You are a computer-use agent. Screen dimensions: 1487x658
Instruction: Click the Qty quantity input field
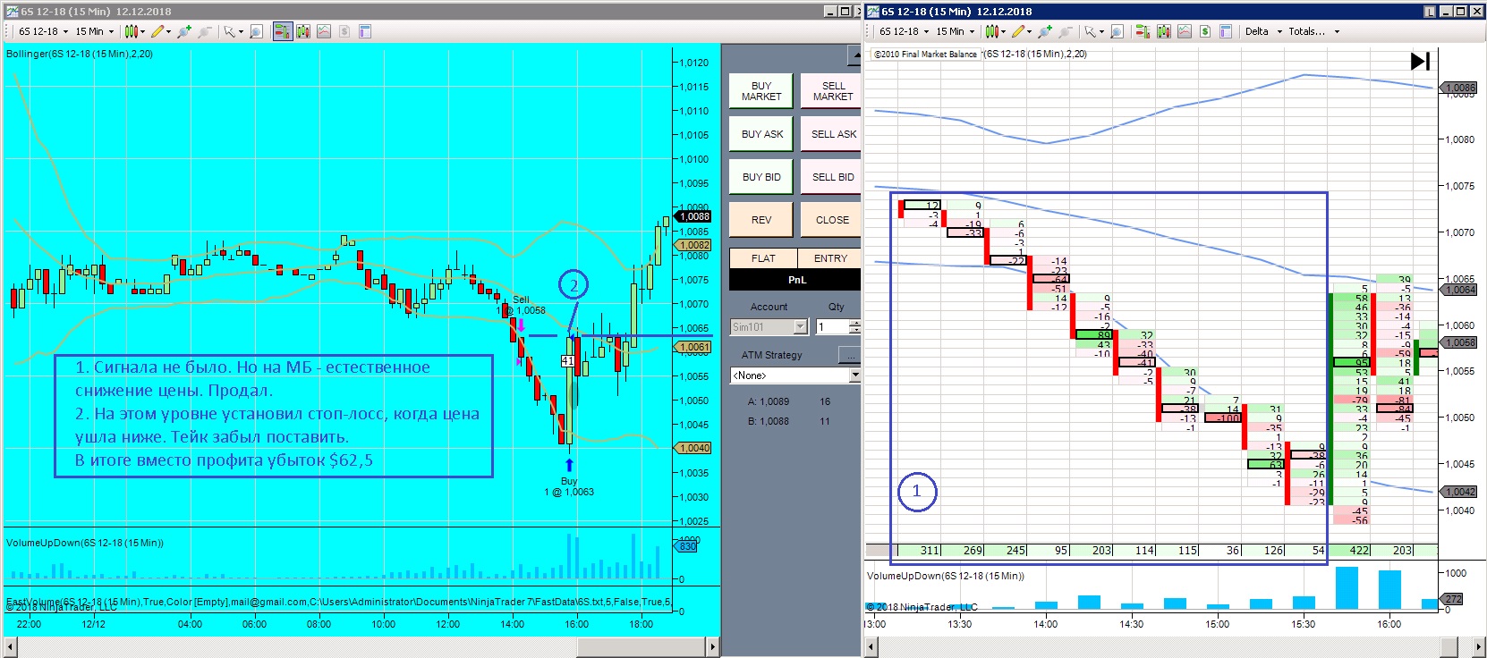point(832,327)
